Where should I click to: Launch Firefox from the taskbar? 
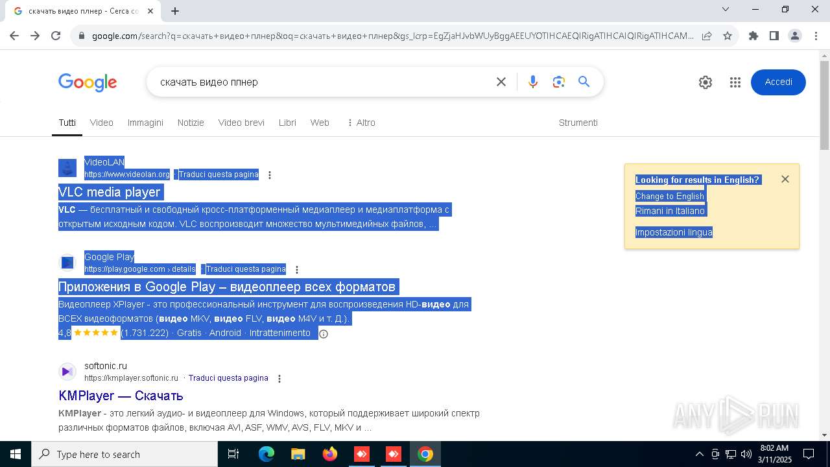point(330,454)
